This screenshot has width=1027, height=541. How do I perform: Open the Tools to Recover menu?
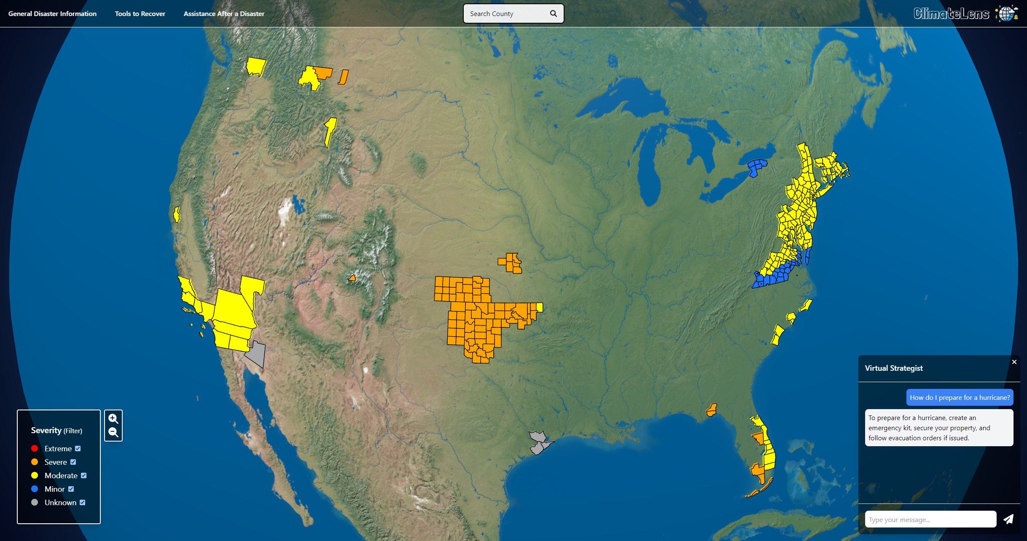(x=140, y=13)
